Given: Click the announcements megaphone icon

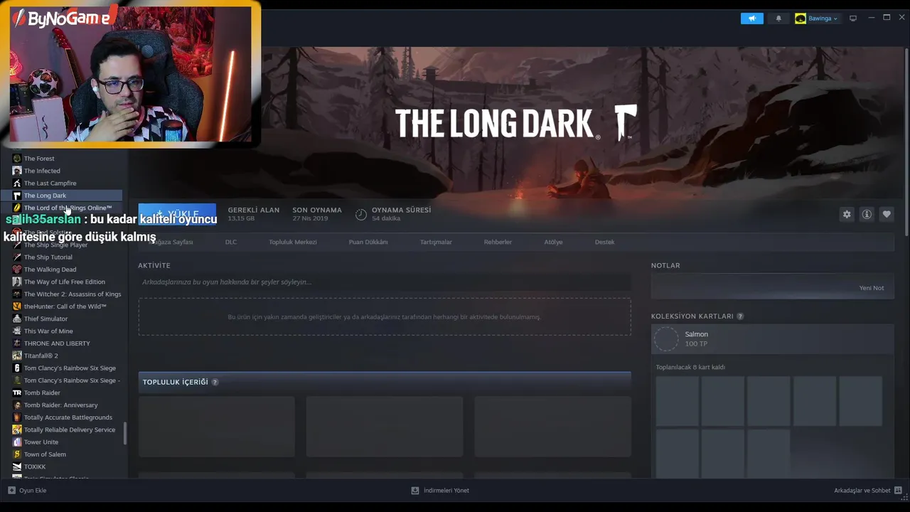Looking at the screenshot, I should point(751,18).
